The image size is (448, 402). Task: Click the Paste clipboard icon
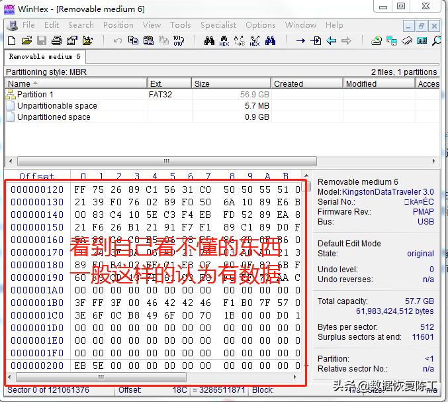tap(148, 40)
